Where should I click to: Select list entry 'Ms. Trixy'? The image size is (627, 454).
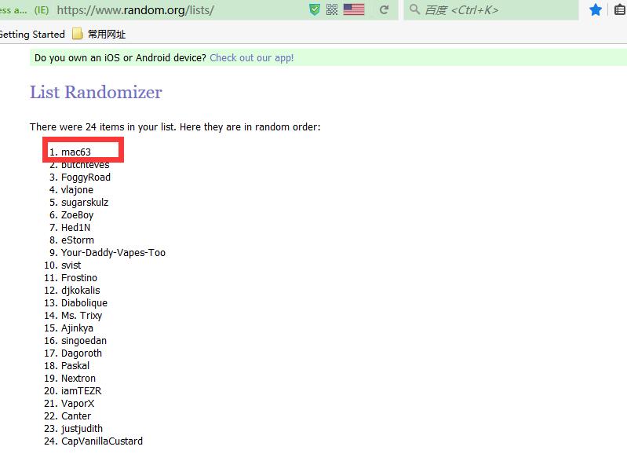(x=82, y=316)
